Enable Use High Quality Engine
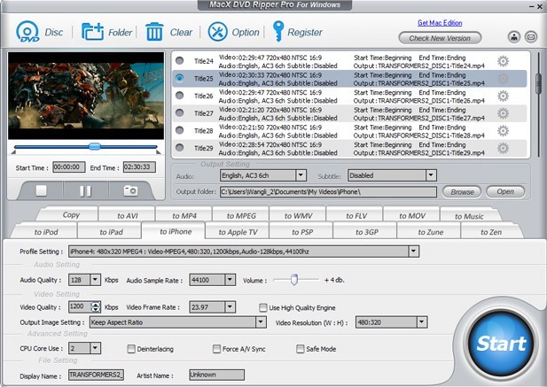The width and height of the screenshot is (547, 387). pos(263,306)
